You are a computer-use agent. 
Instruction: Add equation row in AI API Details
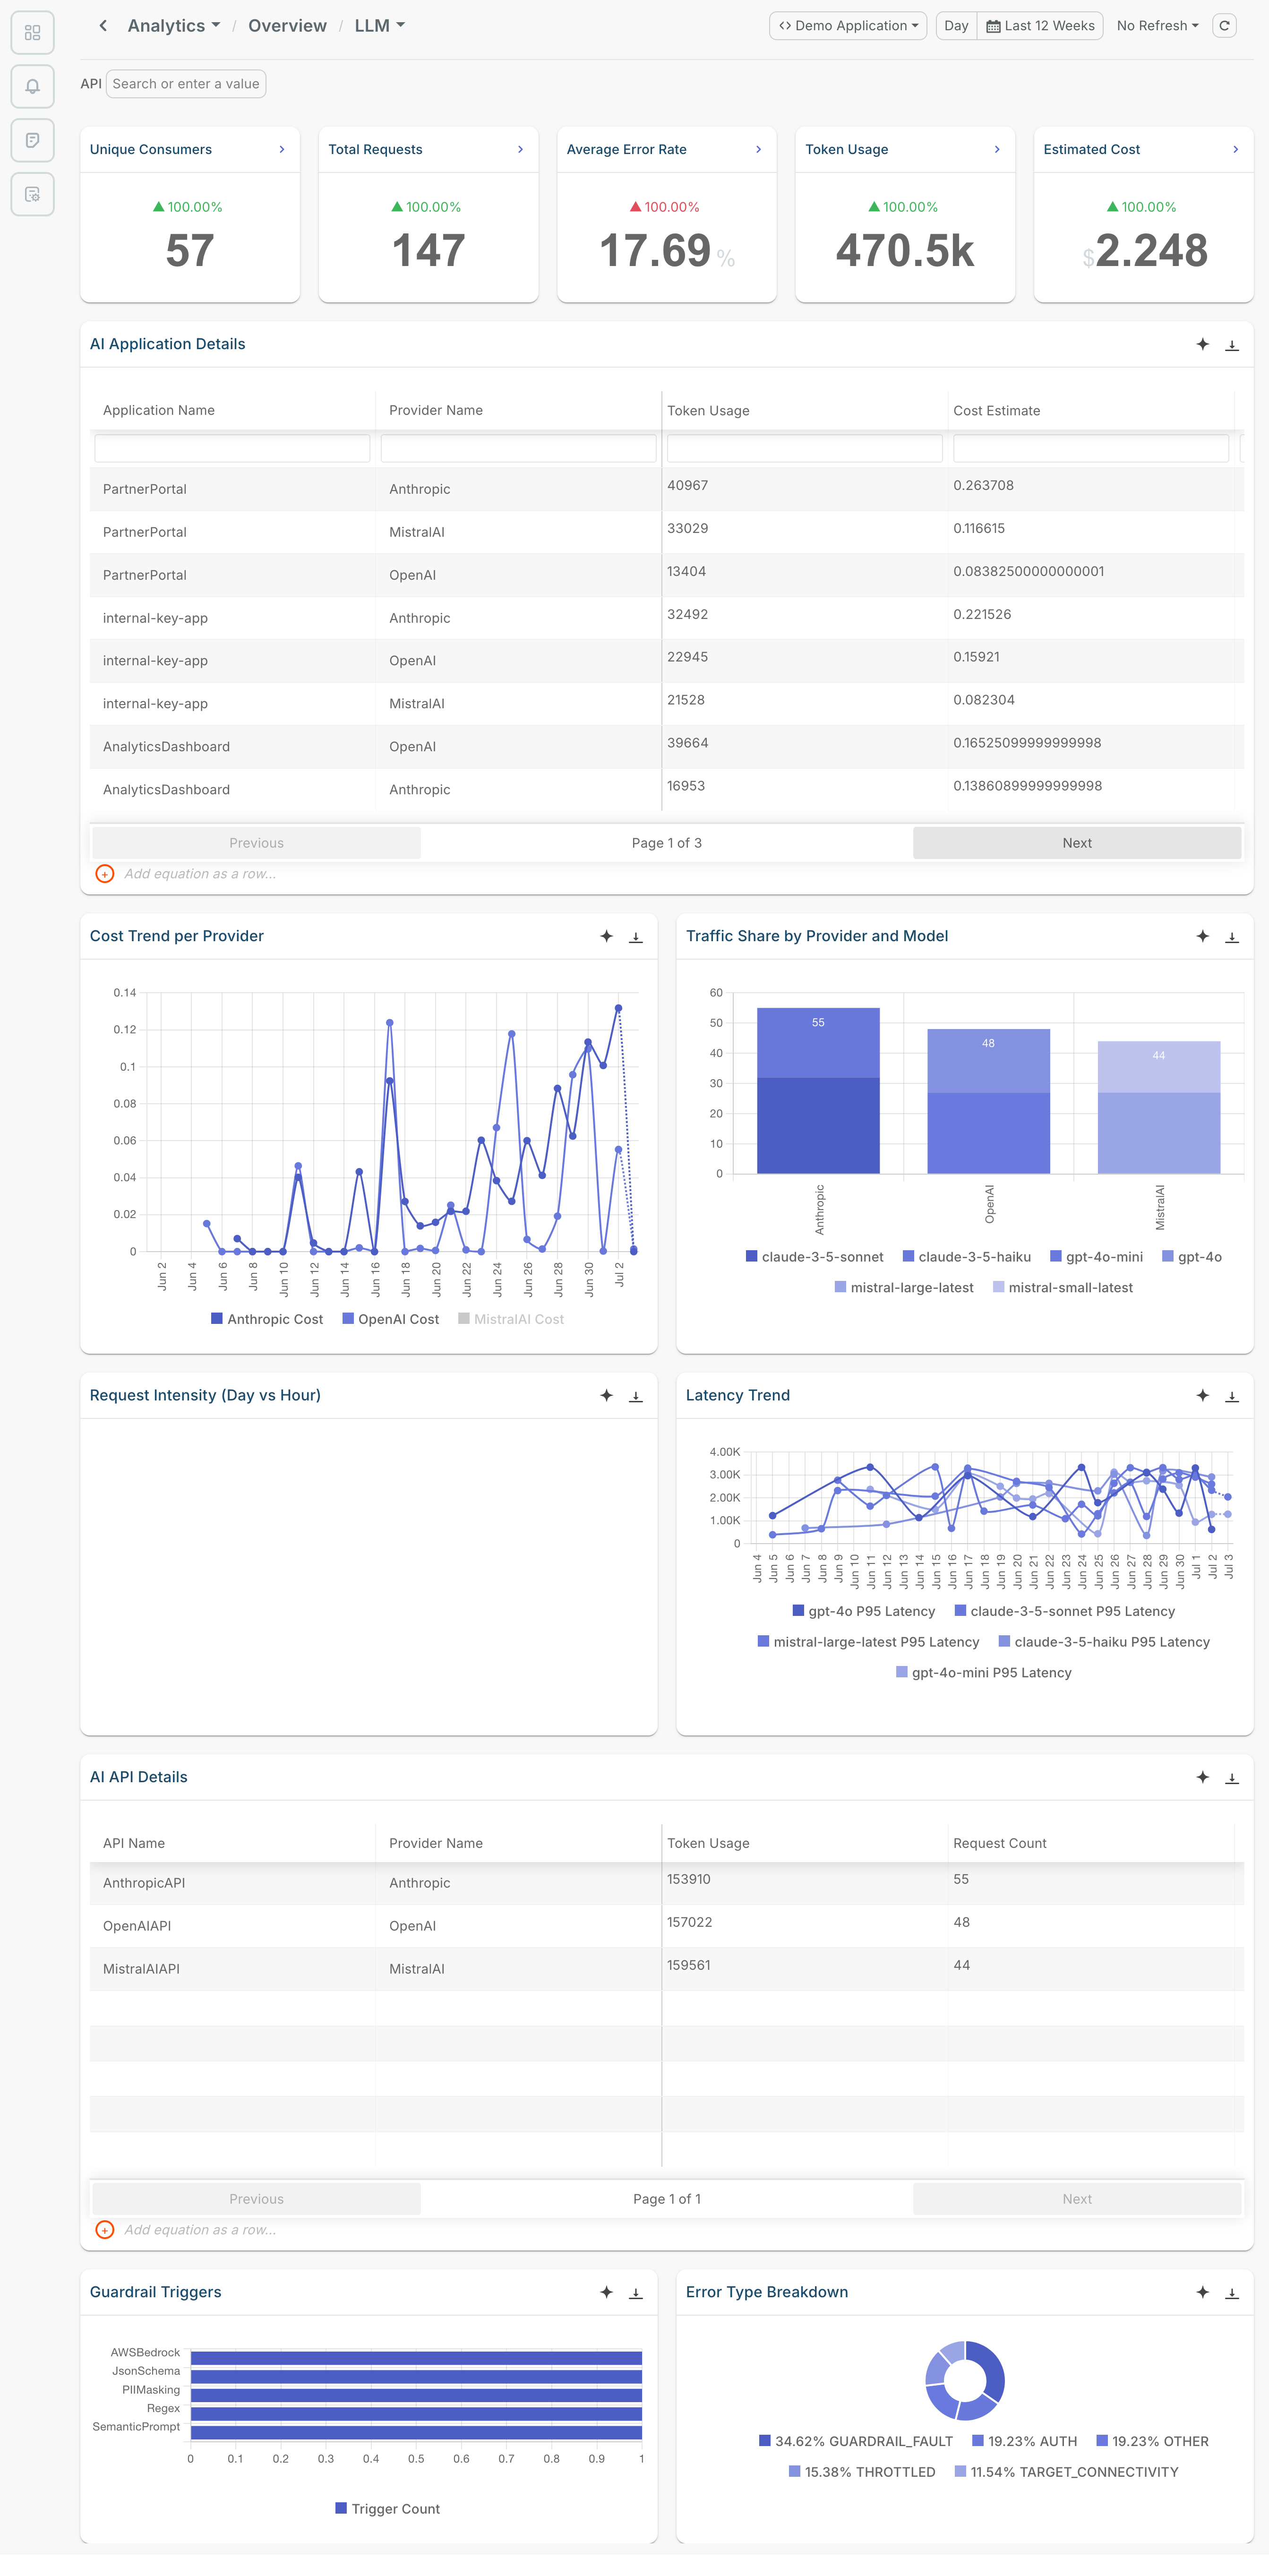coord(104,2230)
